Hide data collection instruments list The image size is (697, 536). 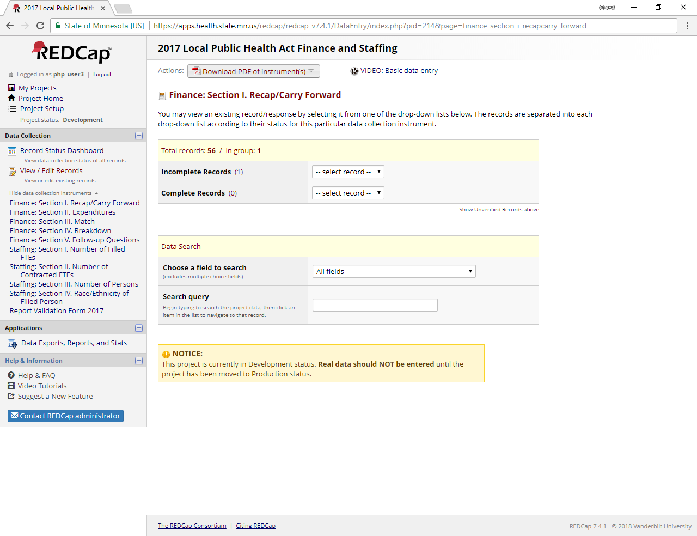(x=53, y=193)
